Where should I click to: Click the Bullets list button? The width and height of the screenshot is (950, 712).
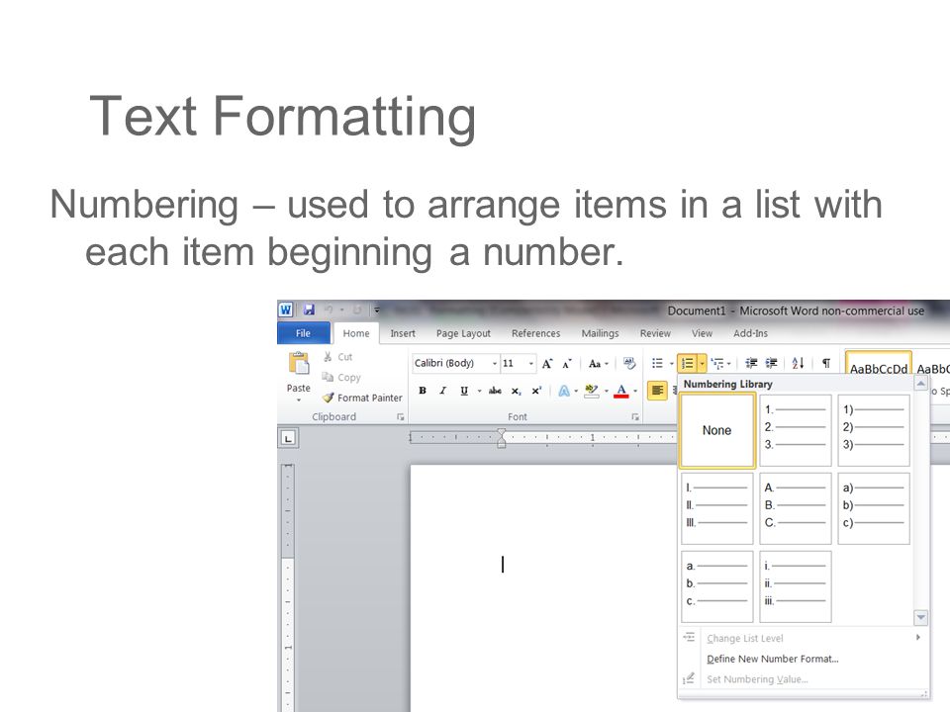pyautogui.click(x=657, y=363)
